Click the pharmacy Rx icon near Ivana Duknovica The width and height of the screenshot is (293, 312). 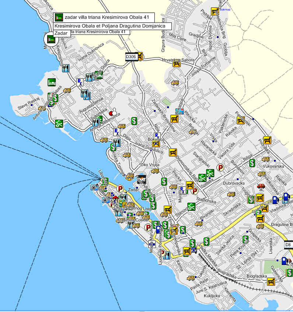(x=80, y=82)
